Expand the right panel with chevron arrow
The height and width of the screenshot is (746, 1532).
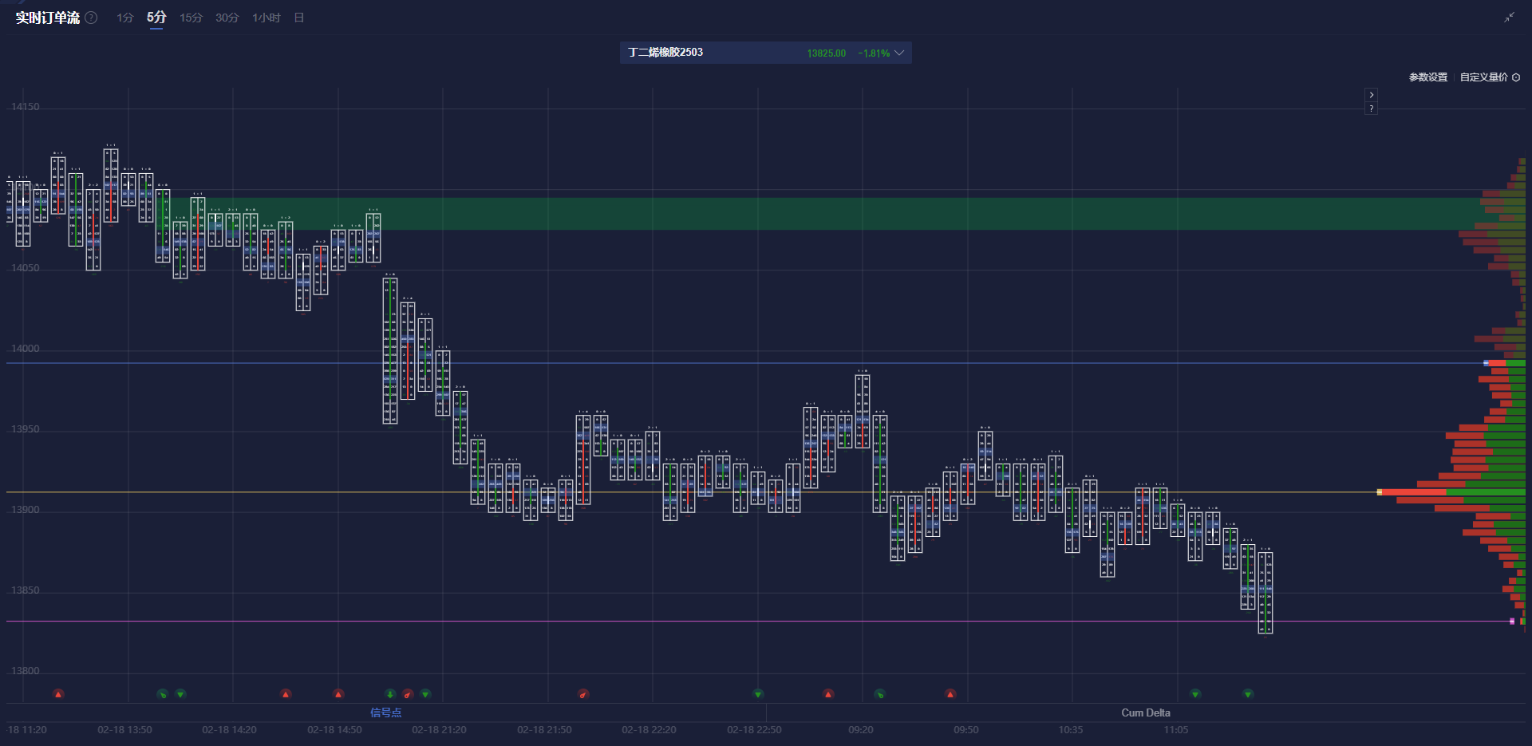(1371, 95)
